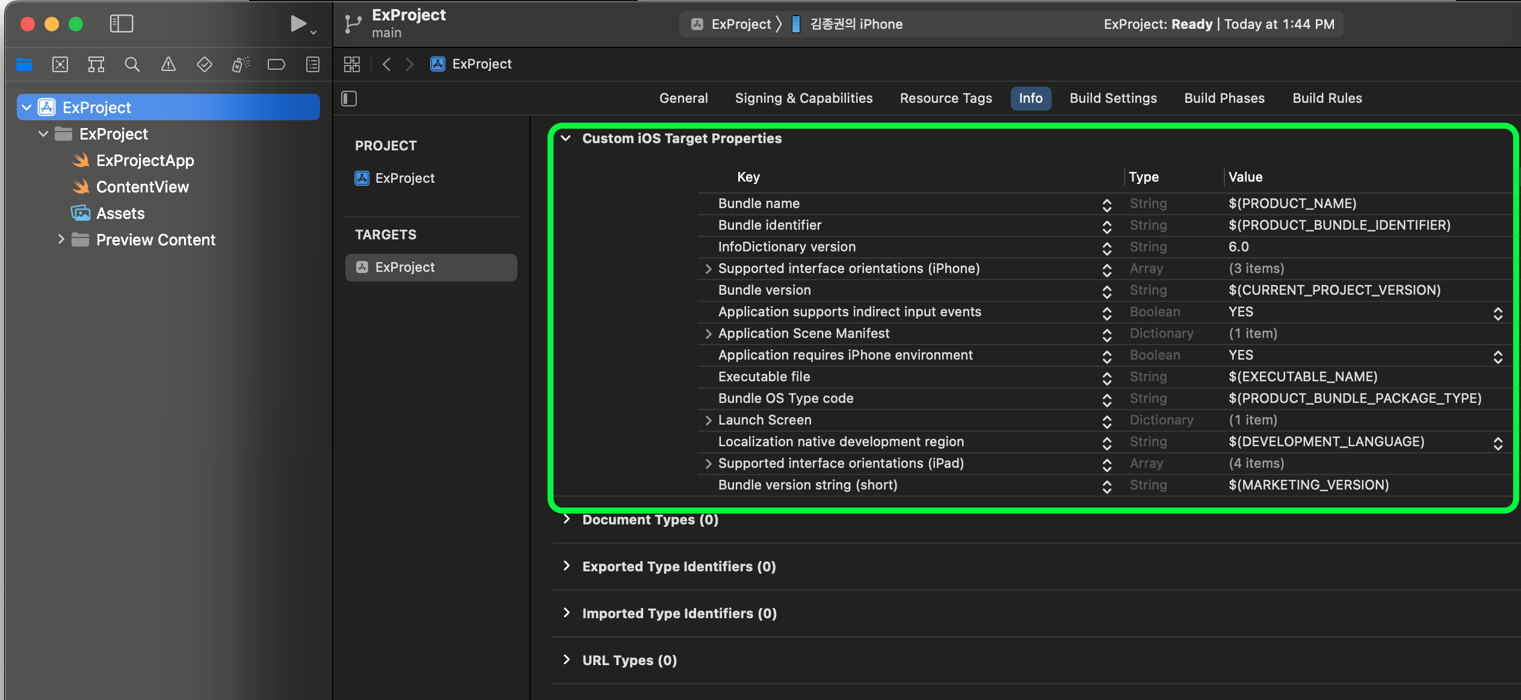Click the related items grid icon
The height and width of the screenshot is (700, 1521).
point(352,64)
